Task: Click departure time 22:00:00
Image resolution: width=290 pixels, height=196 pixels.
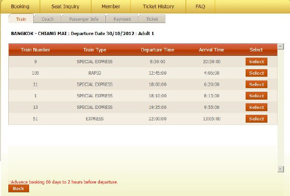Action: 157,119
